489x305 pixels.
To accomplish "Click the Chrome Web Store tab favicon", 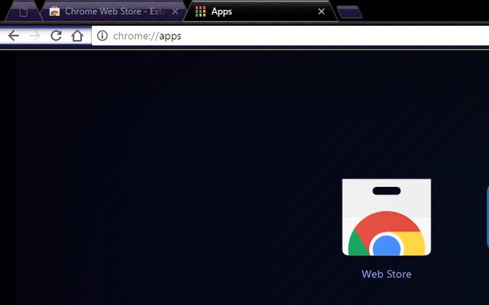I will tap(54, 11).
